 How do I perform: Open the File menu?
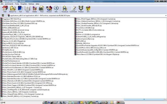coord(2,4)
